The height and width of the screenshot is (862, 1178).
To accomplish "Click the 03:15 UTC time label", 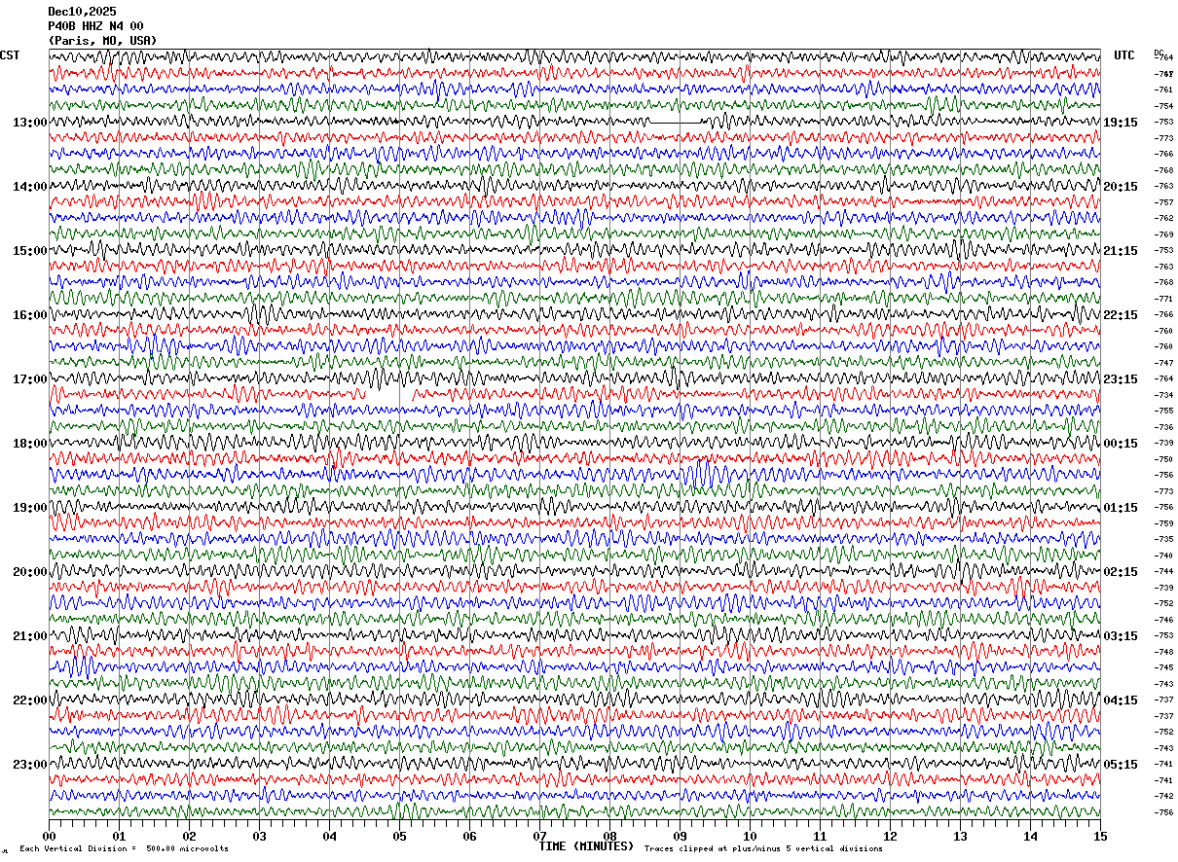I will tap(1121, 636).
